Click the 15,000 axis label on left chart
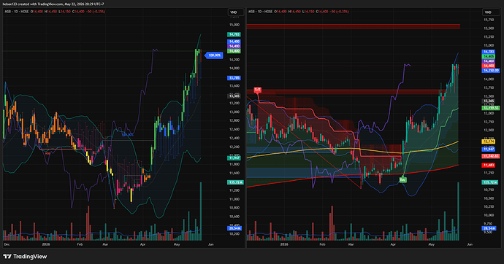504x264 pixels. pos(234,25)
